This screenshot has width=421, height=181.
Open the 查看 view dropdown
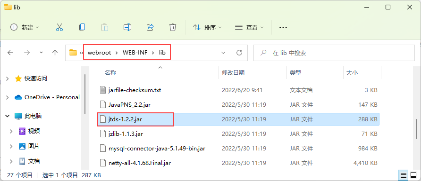(249, 27)
